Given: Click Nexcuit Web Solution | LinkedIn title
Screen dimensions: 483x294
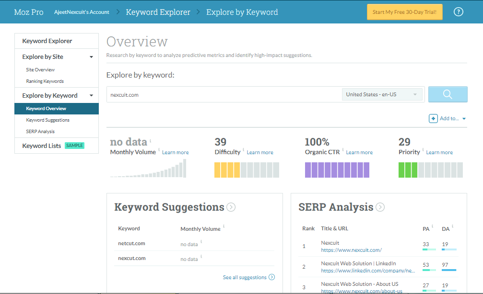Looking at the screenshot, I should click(x=359, y=263).
